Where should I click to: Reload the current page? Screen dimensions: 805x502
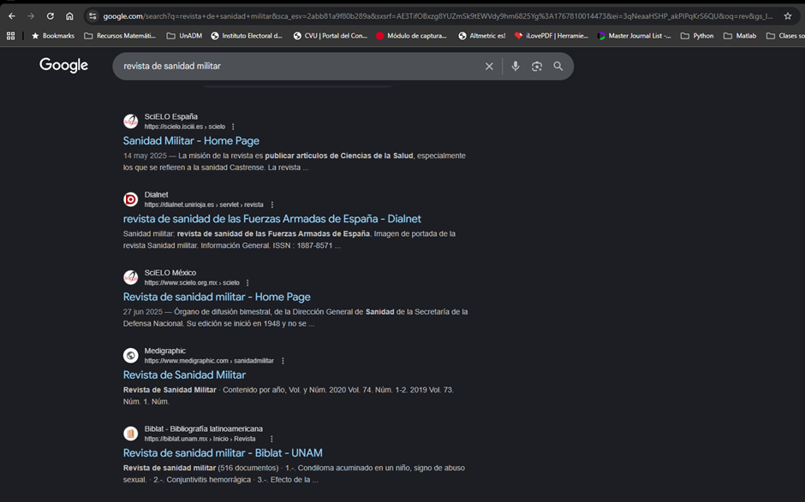[51, 16]
